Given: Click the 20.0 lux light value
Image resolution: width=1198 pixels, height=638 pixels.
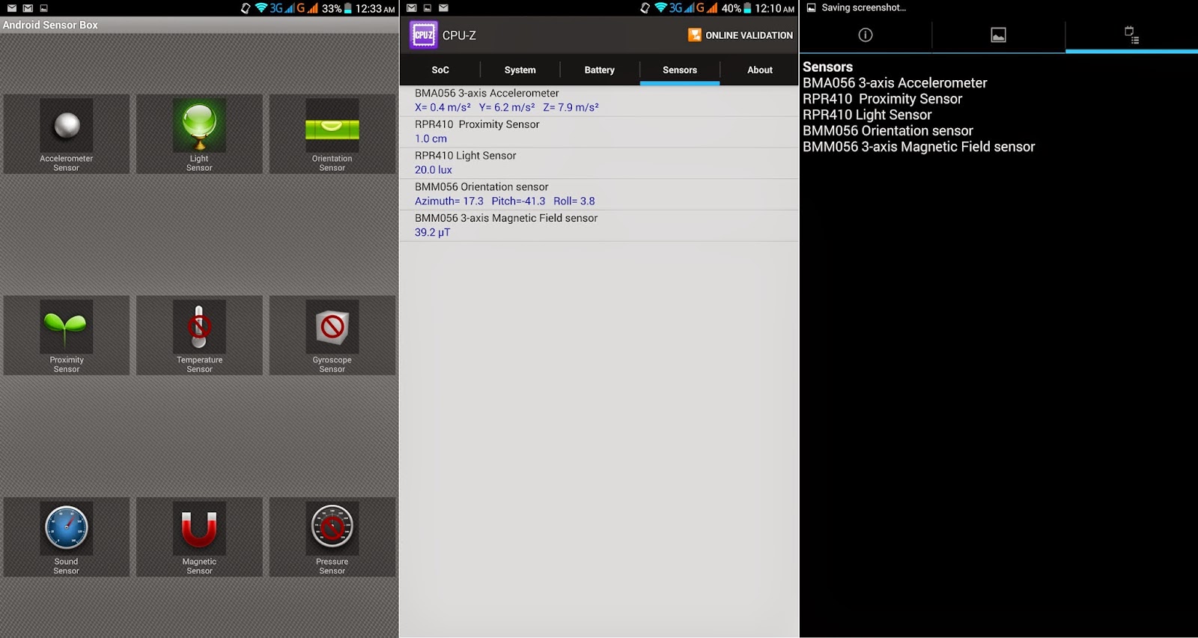Looking at the screenshot, I should click(x=434, y=170).
